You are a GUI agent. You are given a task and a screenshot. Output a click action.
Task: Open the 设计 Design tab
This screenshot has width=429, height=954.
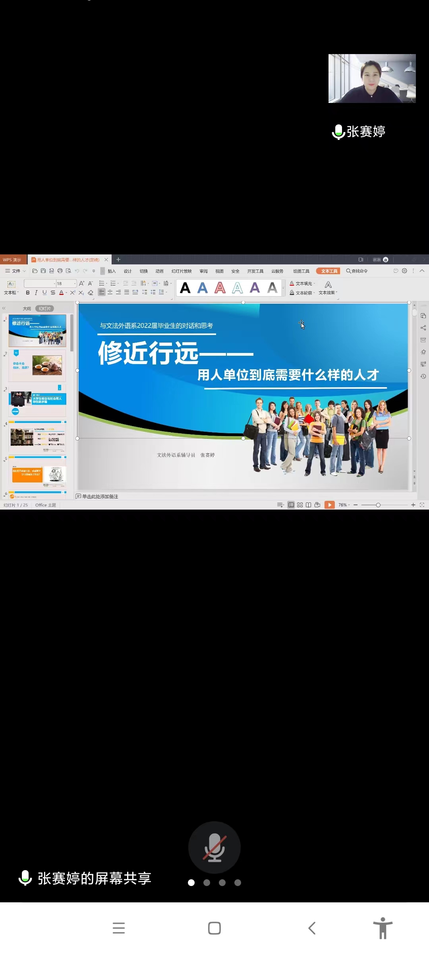[128, 271]
